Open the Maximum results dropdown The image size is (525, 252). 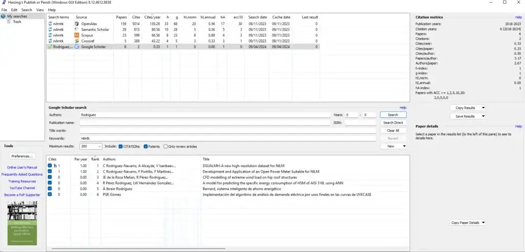(99, 146)
